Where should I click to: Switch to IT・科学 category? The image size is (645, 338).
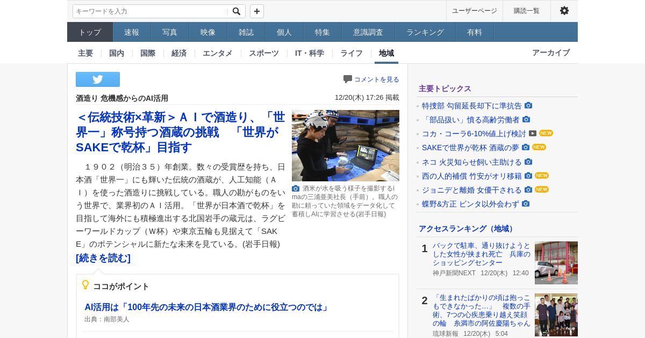310,53
